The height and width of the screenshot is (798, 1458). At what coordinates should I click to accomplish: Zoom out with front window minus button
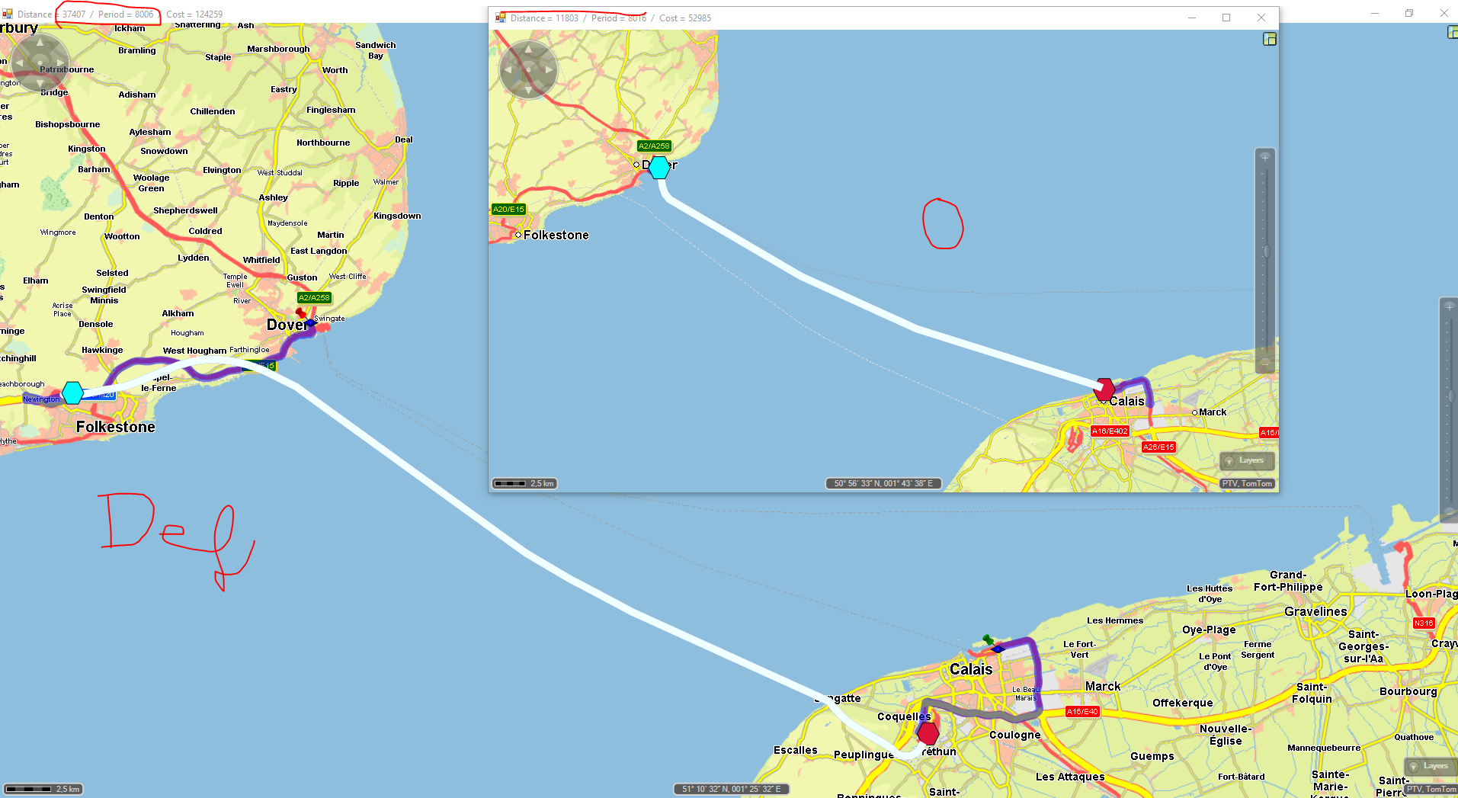(x=1265, y=363)
